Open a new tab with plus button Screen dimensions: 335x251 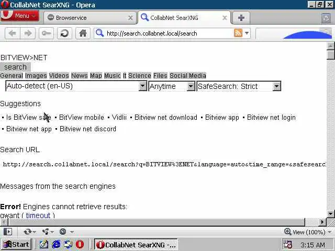[x=241, y=18]
